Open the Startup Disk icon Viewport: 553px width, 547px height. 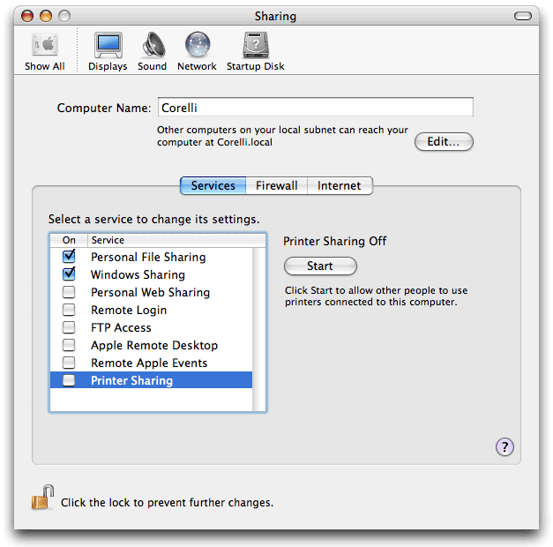coord(256,50)
